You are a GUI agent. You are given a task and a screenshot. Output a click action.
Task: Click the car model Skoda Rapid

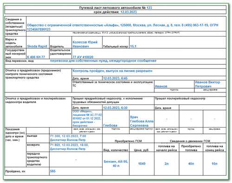pos(37,46)
